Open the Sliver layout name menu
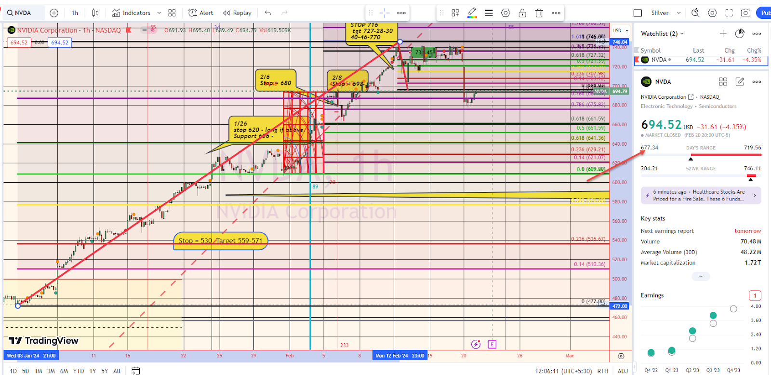This screenshot has height=375, width=771. 660,13
